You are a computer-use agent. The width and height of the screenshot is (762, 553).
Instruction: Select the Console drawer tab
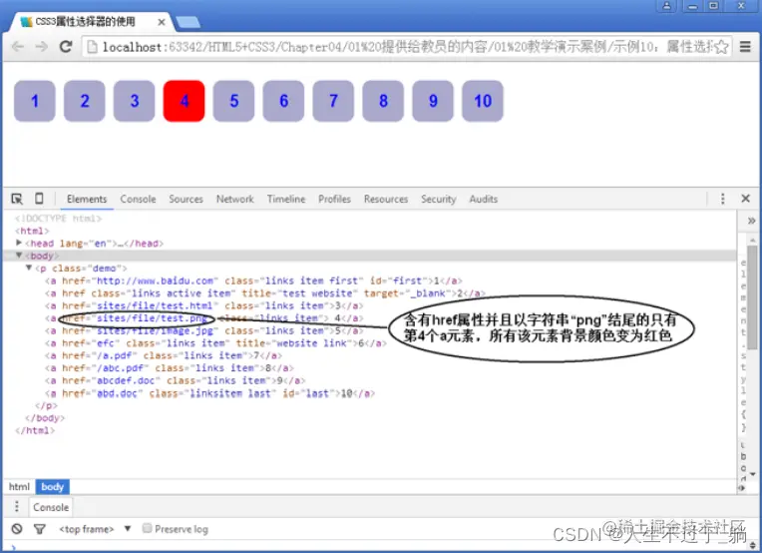pyautogui.click(x=51, y=507)
